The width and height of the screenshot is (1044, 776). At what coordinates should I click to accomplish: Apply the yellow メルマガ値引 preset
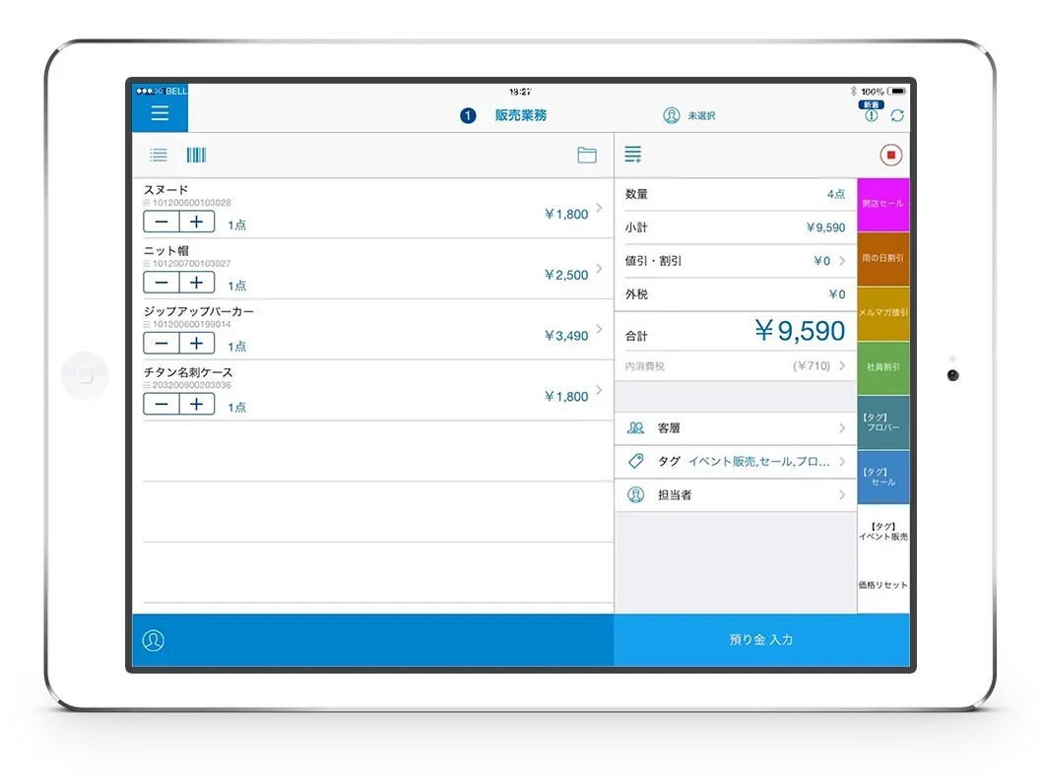(x=882, y=313)
